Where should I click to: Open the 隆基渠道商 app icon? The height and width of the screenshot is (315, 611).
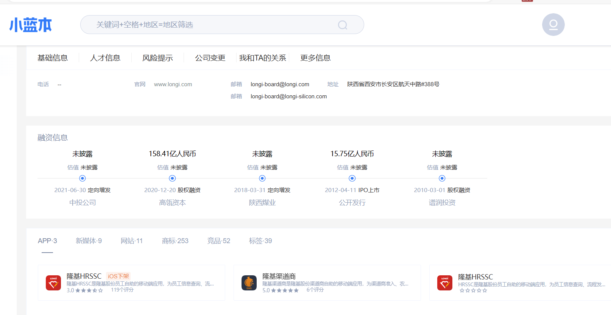click(249, 283)
